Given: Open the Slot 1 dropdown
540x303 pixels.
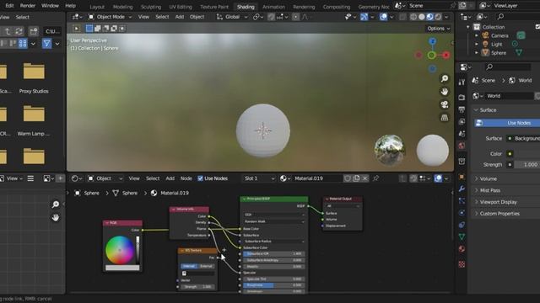Looking at the screenshot, I should click(x=259, y=178).
